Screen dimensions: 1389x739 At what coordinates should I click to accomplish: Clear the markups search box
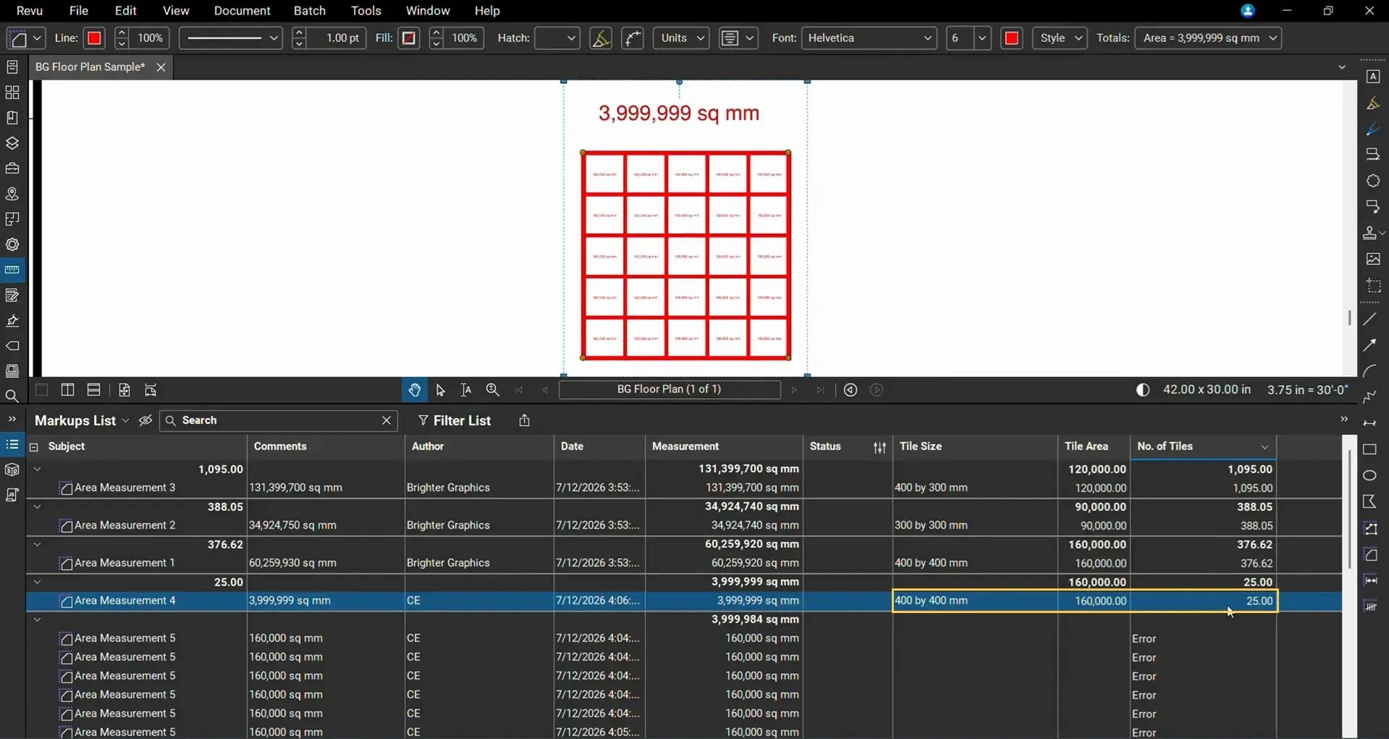coord(387,421)
